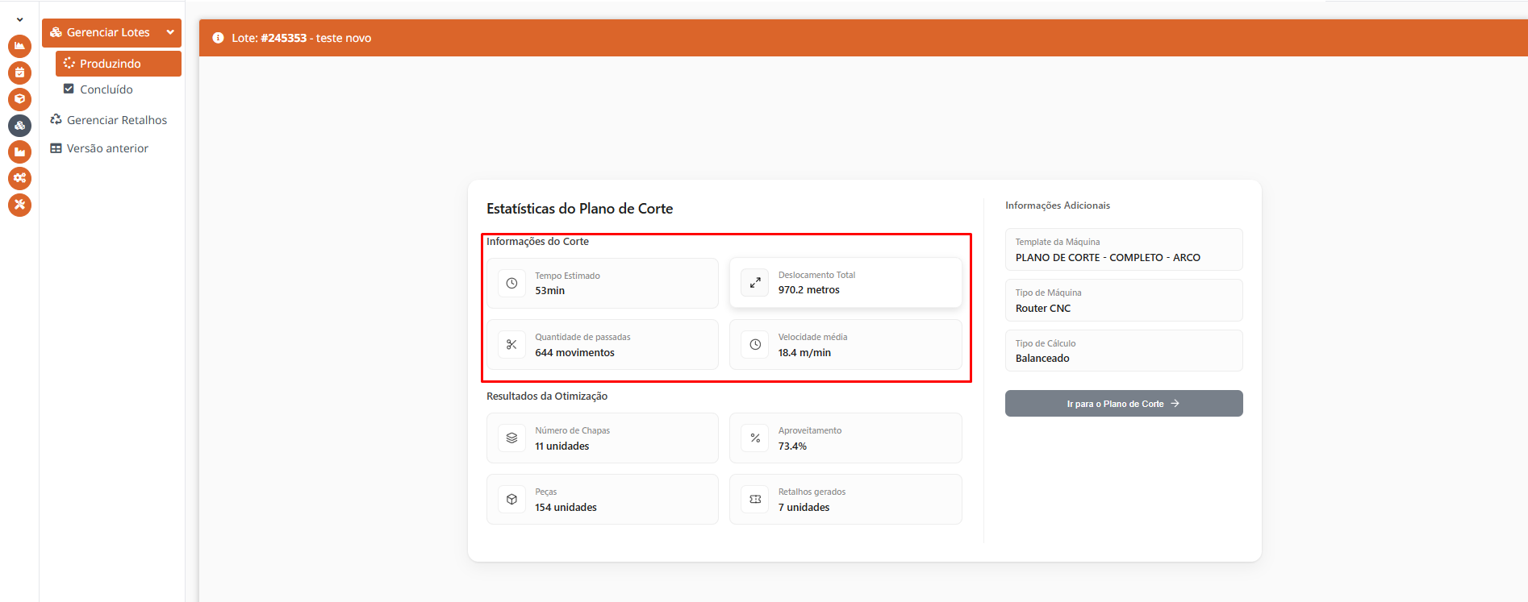
Task: Collapse the Gerenciar Lotes dropdown arrow
Action: coord(170,32)
